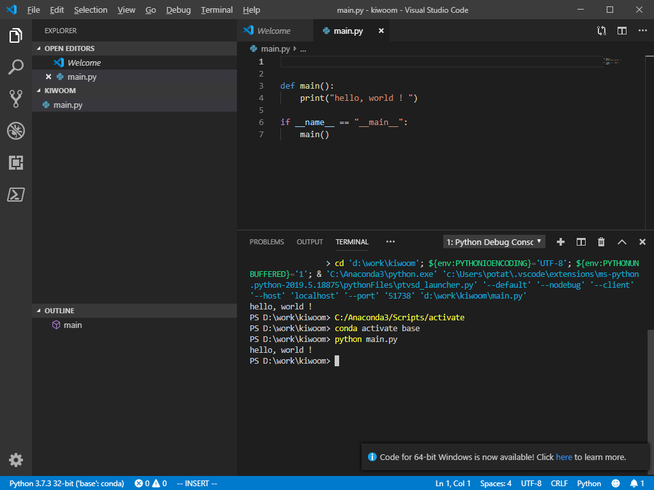Change language mode Python in status bar
This screenshot has height=490, width=654.
click(x=589, y=484)
